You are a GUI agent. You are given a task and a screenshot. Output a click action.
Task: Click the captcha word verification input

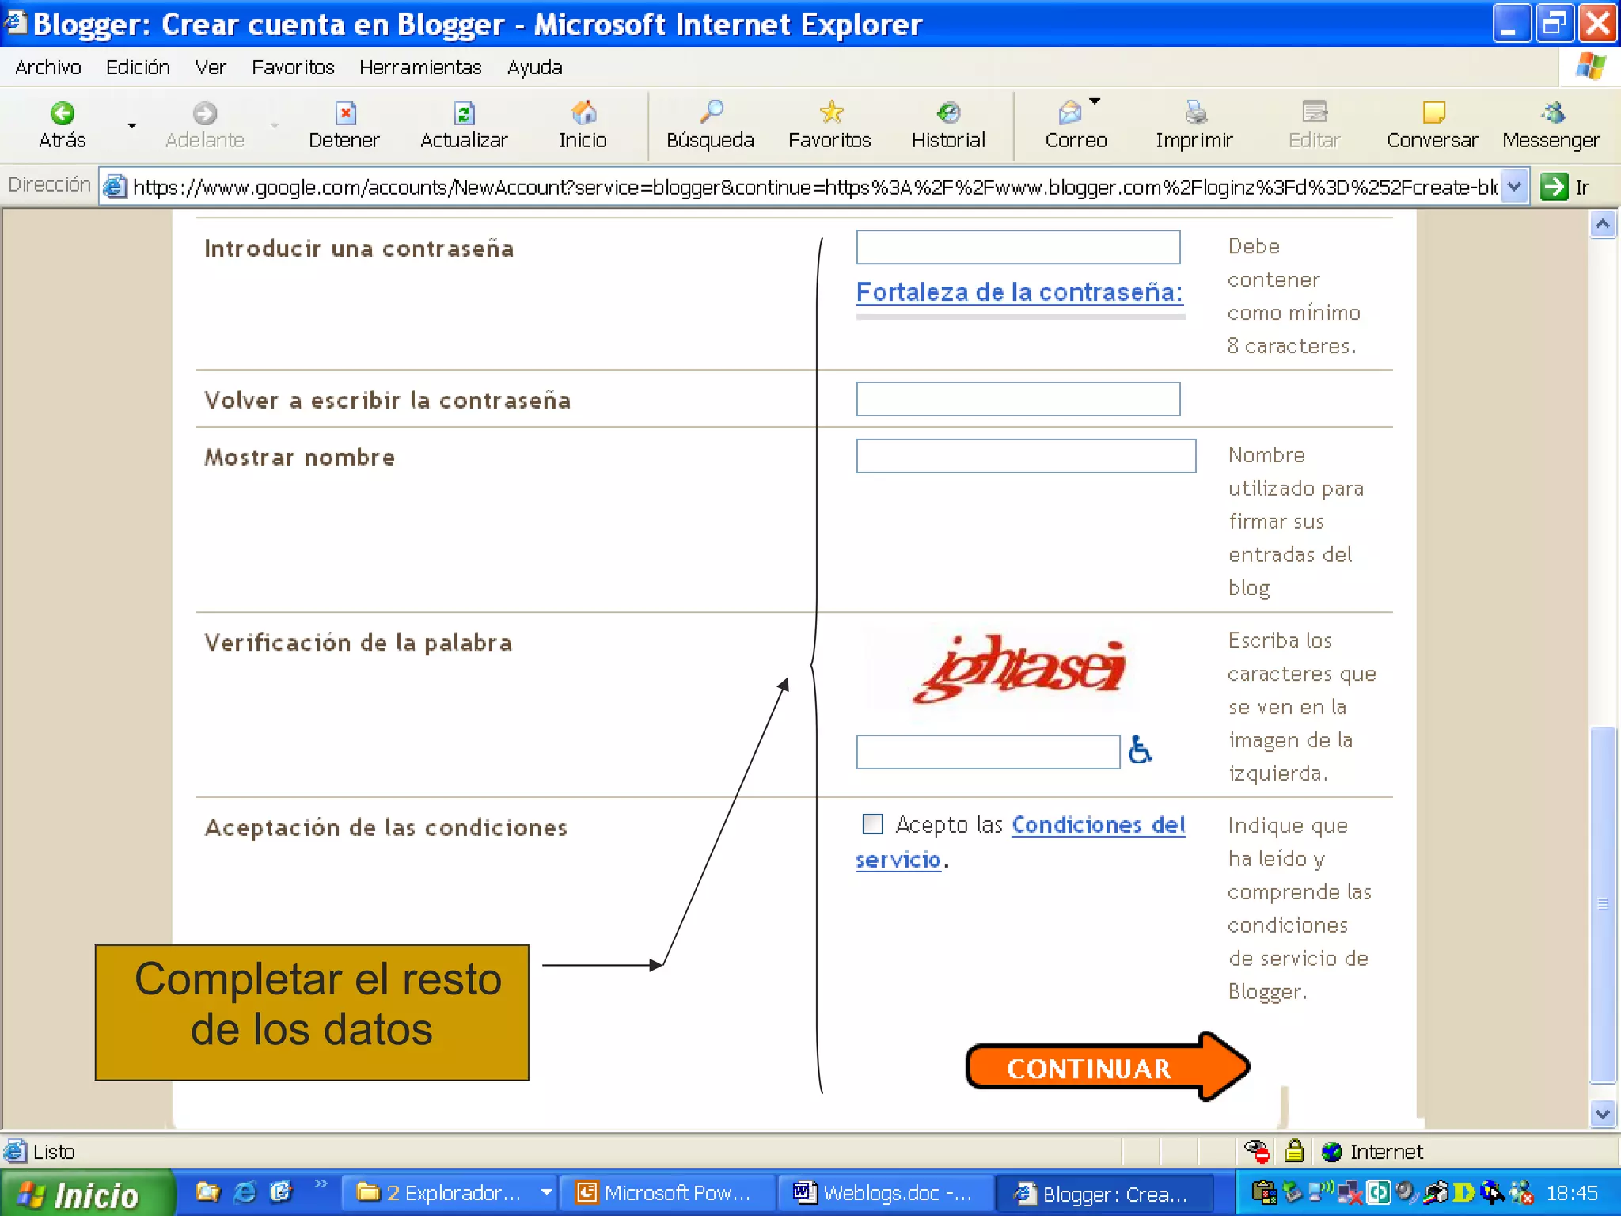pyautogui.click(x=988, y=751)
